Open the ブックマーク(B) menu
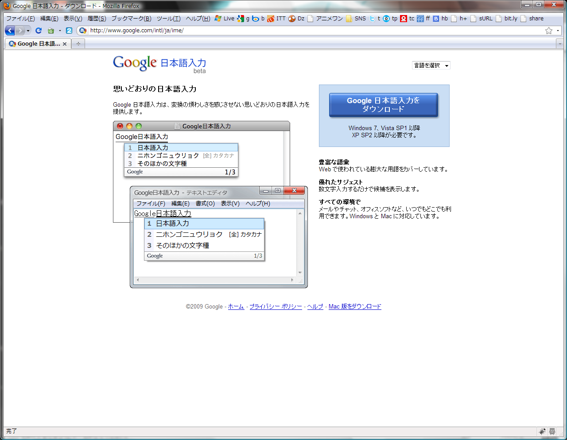This screenshot has width=567, height=440. click(131, 19)
